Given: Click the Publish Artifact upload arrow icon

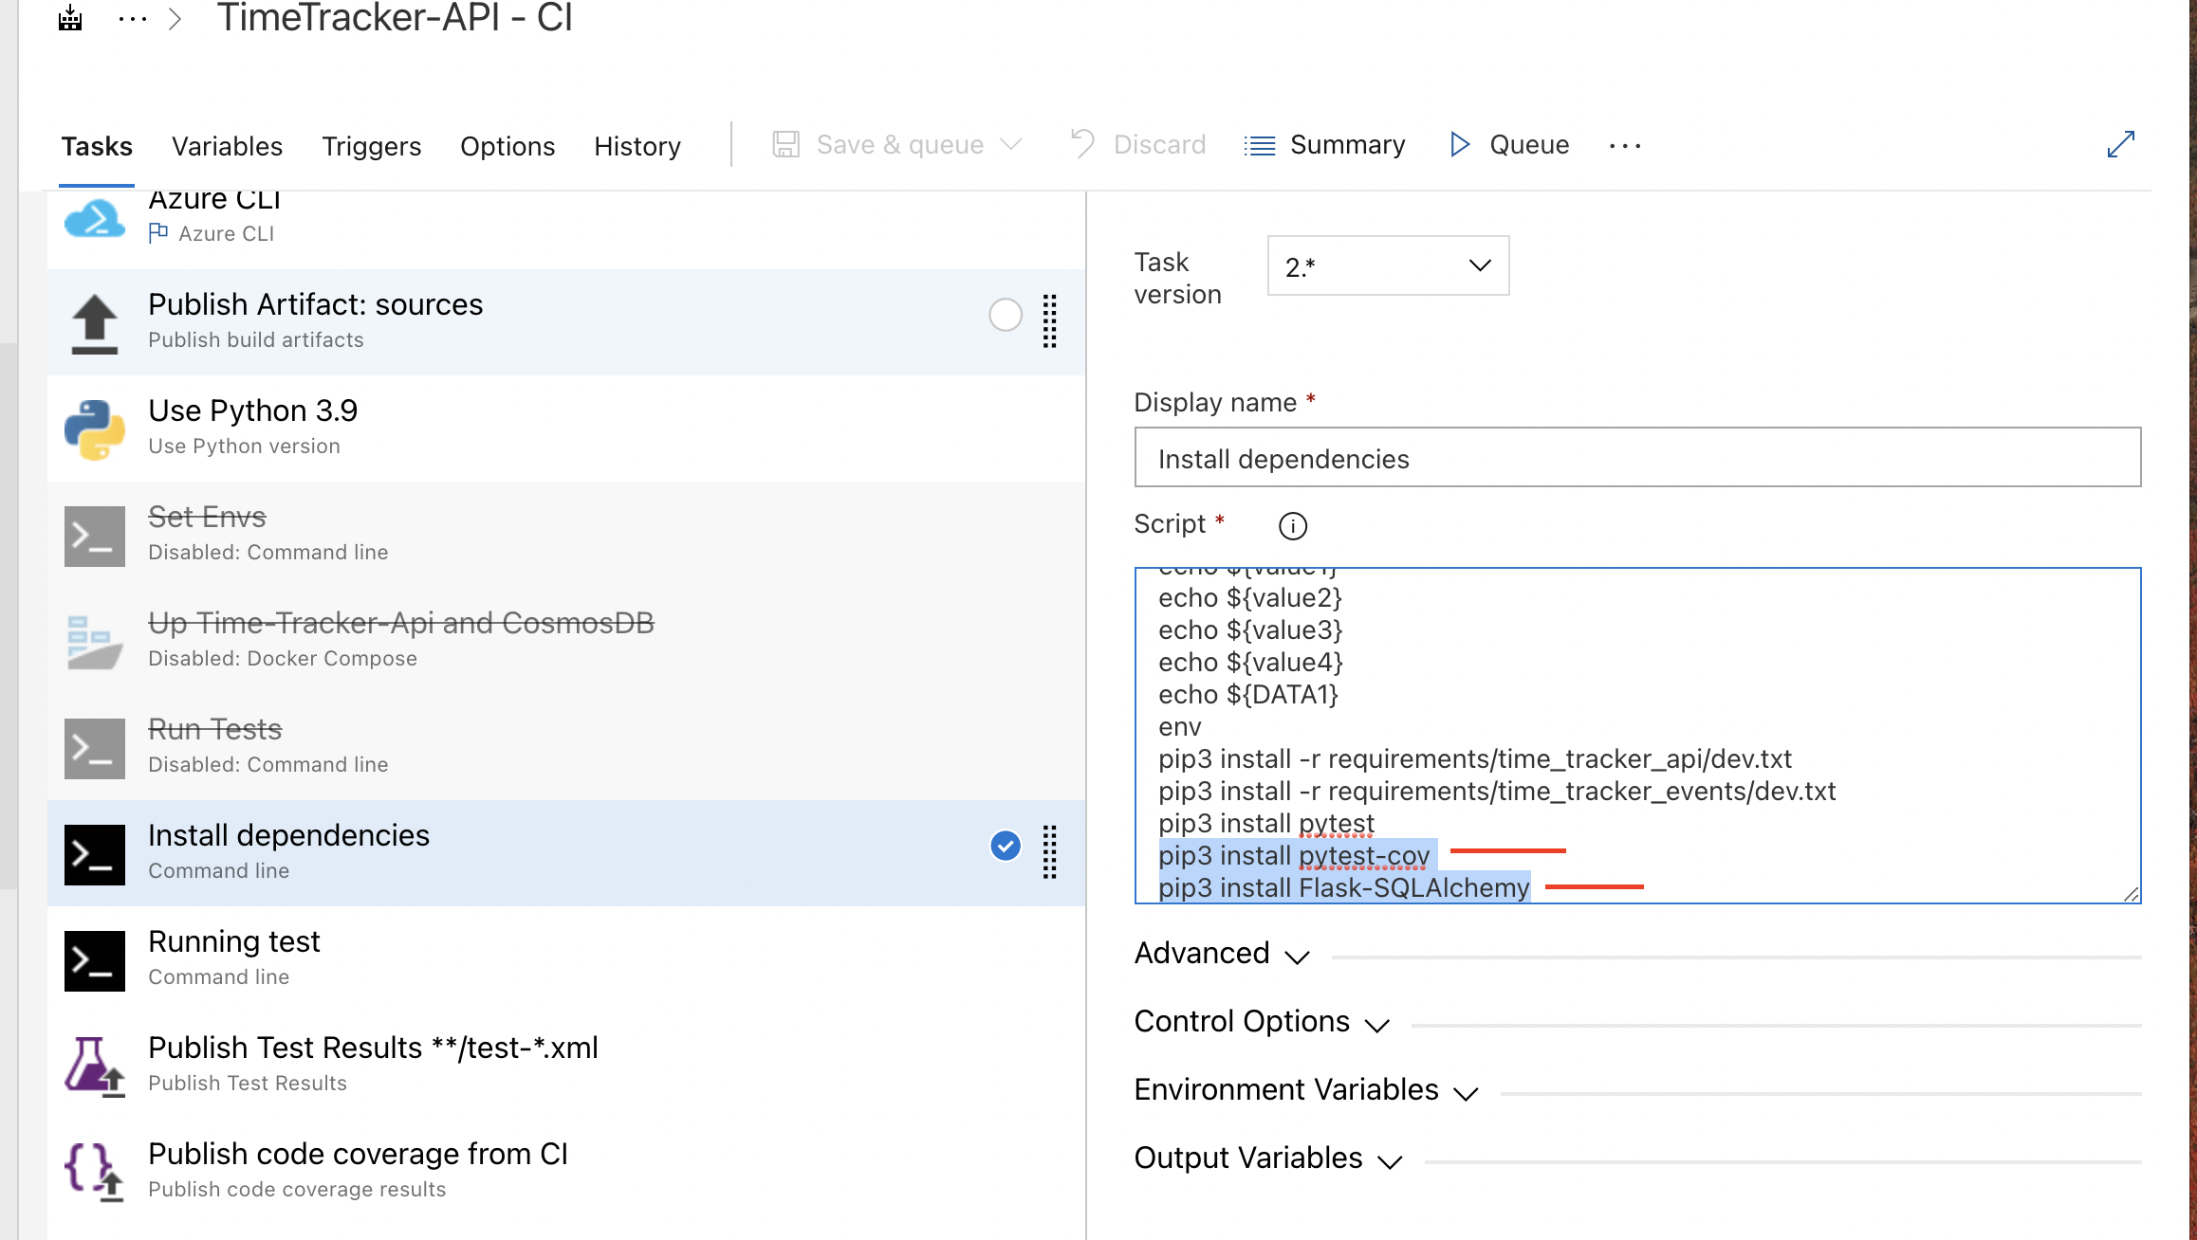Looking at the screenshot, I should 94,322.
